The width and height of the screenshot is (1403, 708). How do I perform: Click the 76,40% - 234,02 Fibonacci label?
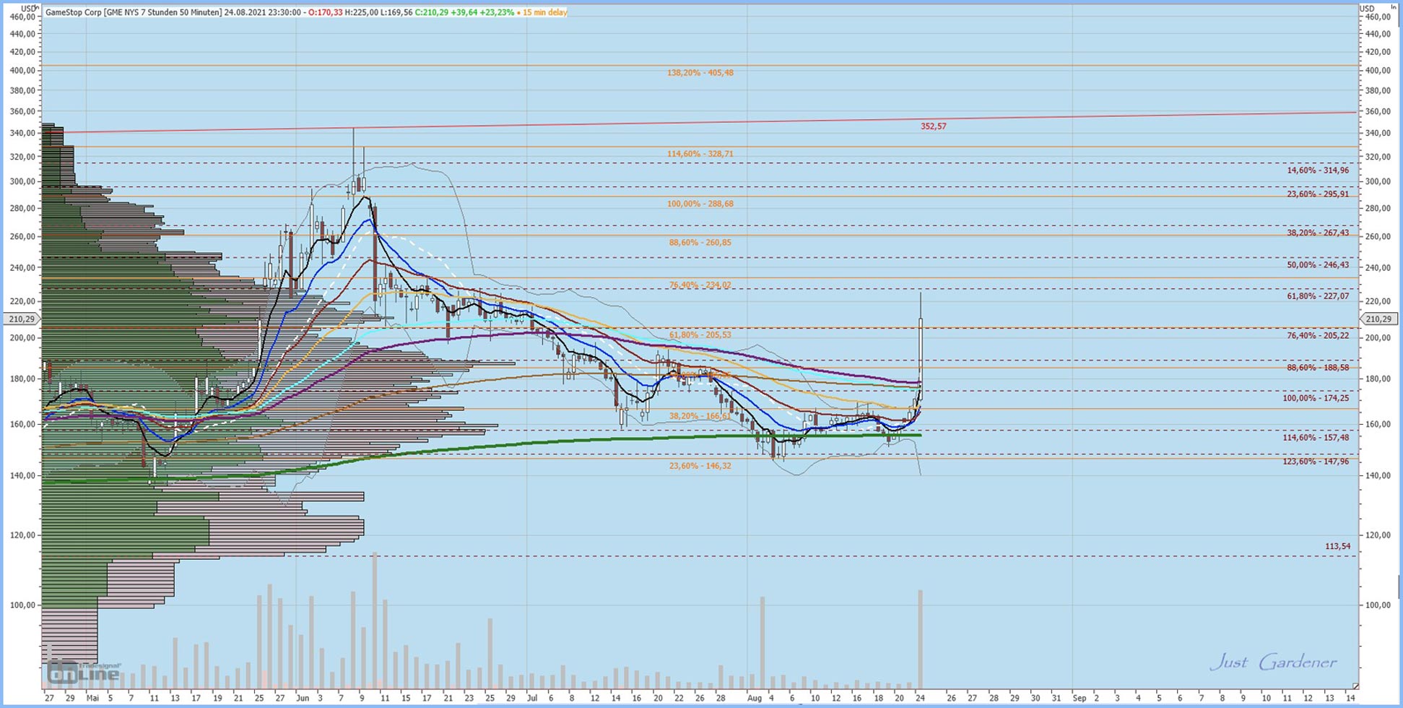[700, 285]
